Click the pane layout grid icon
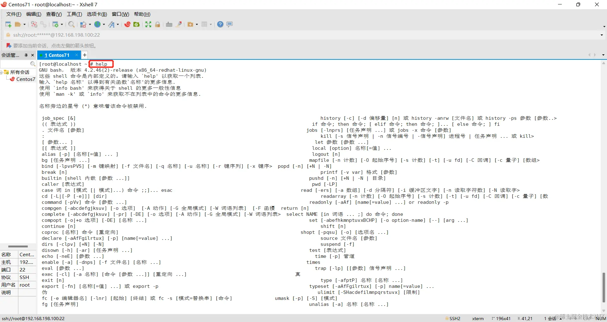The height and width of the screenshot is (322, 607). pos(204,24)
